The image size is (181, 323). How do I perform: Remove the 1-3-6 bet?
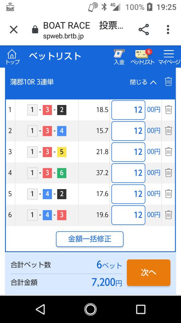pyautogui.click(x=169, y=173)
